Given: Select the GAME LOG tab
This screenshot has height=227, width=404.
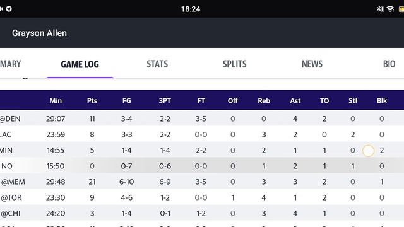Looking at the screenshot, I should pos(80,64).
